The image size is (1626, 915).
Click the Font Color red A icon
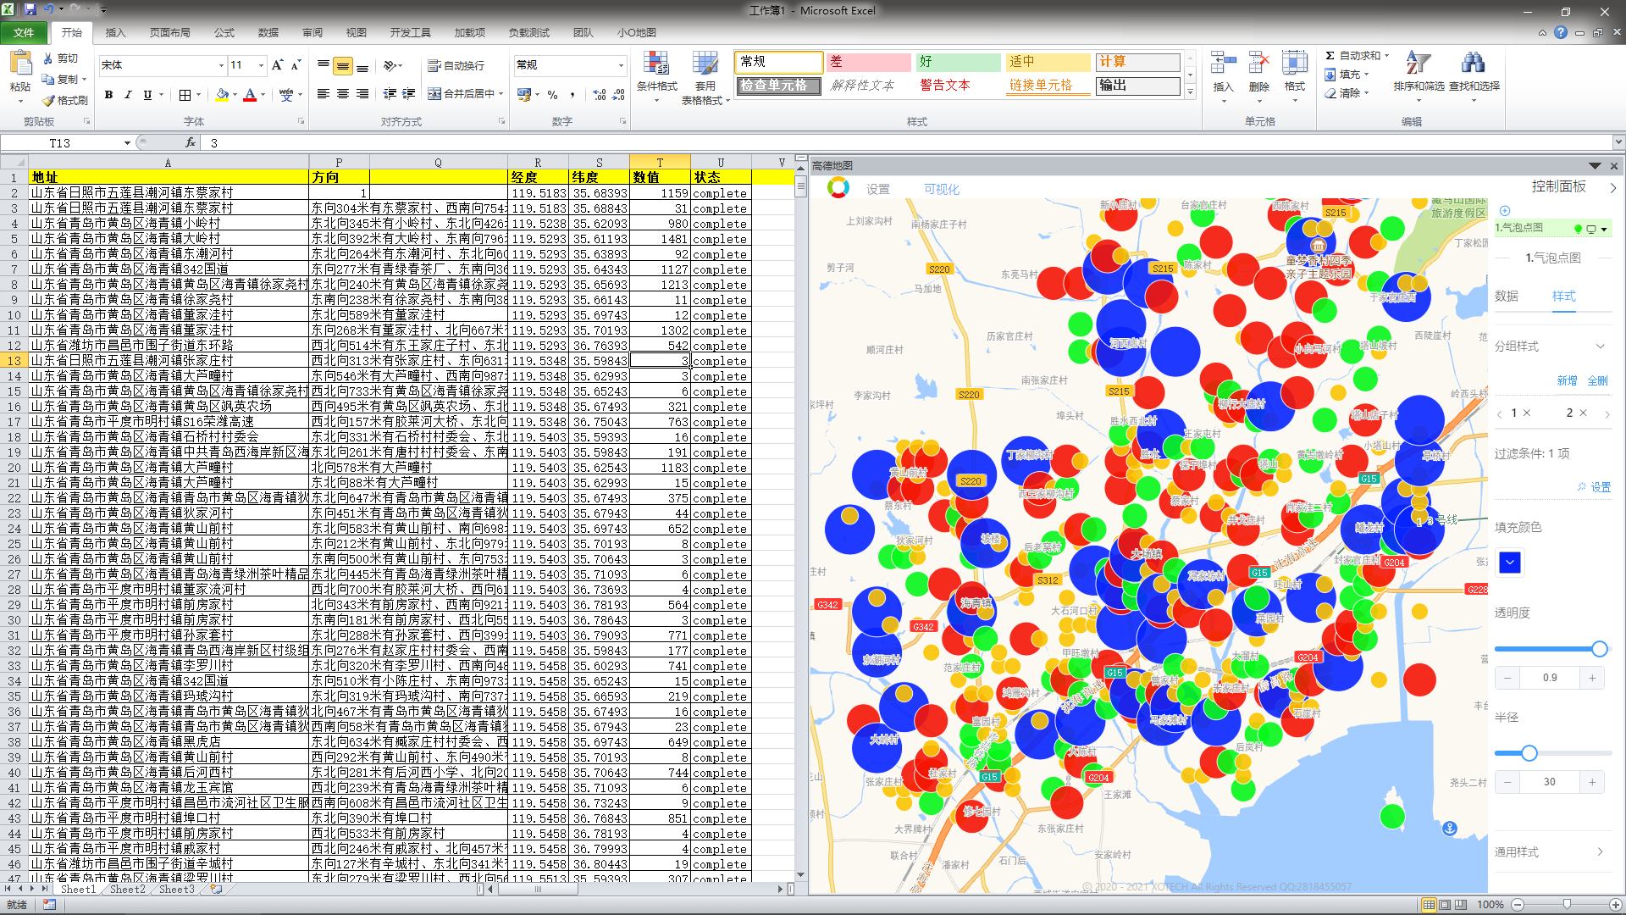(x=250, y=95)
